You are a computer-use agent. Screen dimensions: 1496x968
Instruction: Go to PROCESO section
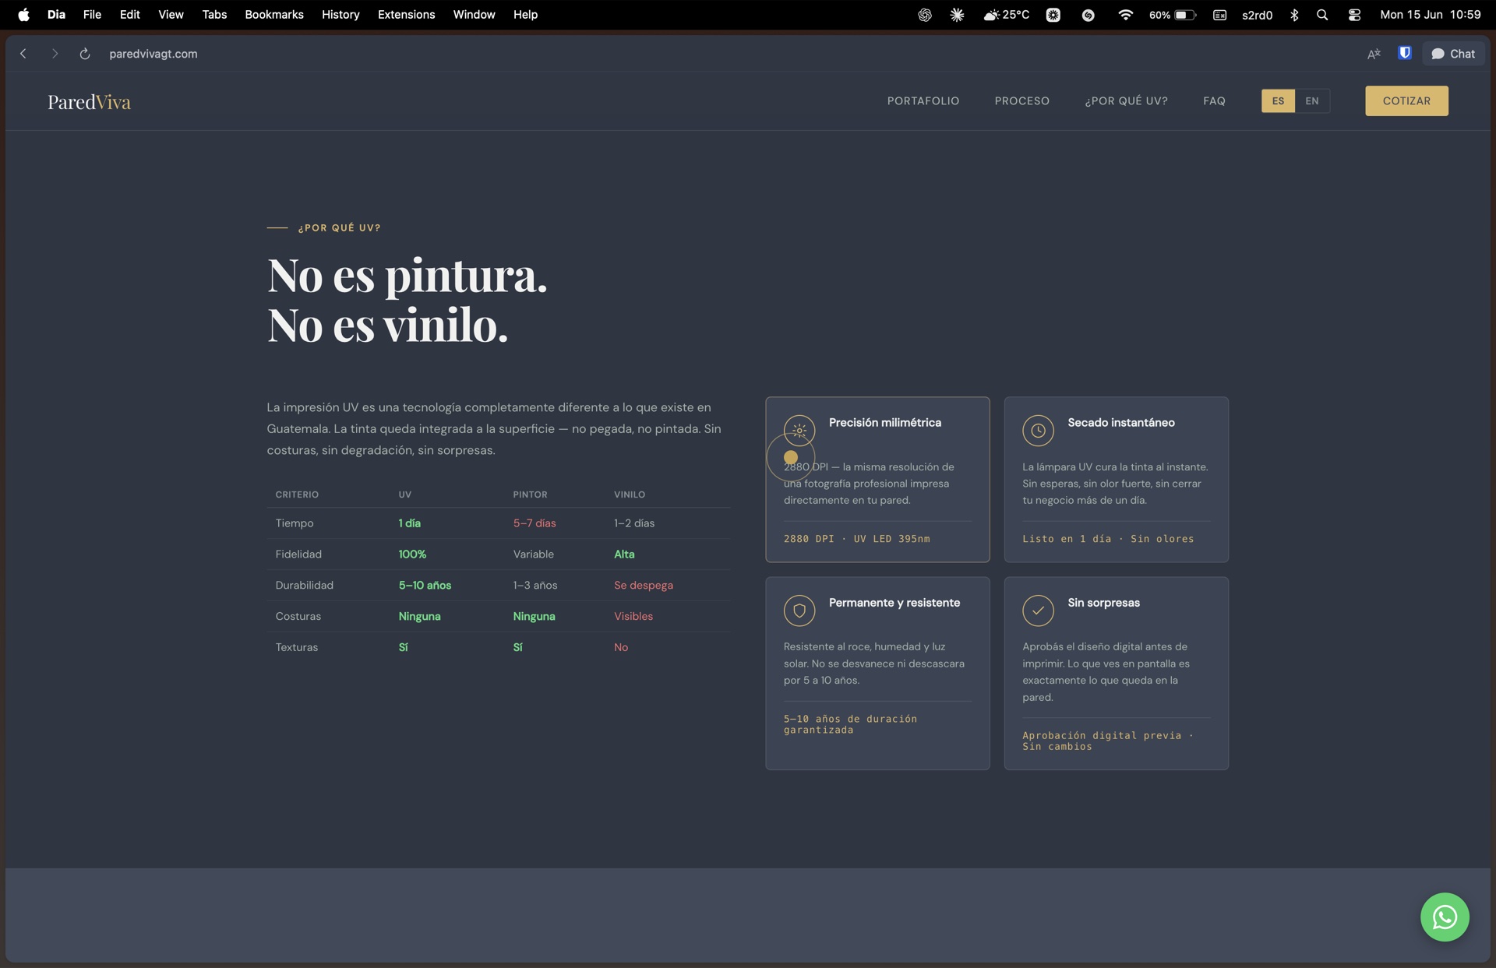coord(1021,100)
